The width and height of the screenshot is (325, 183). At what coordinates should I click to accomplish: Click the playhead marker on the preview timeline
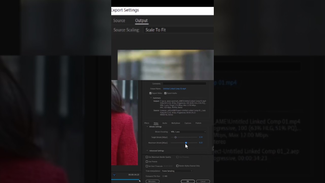tap(140, 180)
